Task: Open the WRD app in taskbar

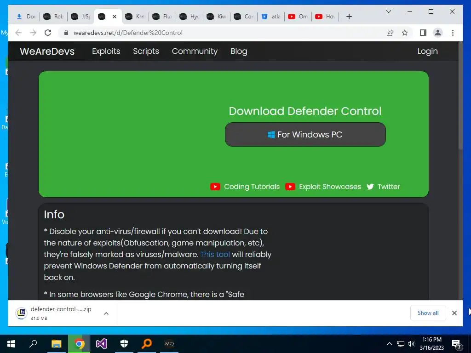Action: [169, 344]
